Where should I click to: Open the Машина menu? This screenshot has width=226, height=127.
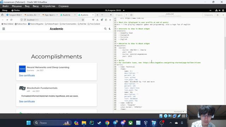click(x=17, y=6)
